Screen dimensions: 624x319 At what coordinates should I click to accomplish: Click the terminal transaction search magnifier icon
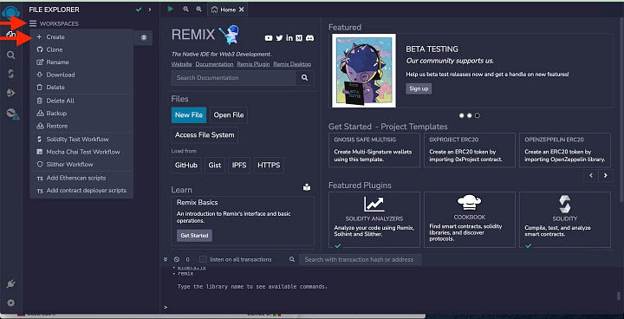click(x=292, y=259)
